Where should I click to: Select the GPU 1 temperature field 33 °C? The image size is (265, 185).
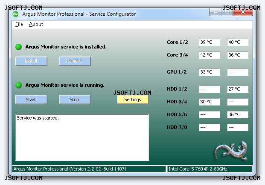pos(210,72)
